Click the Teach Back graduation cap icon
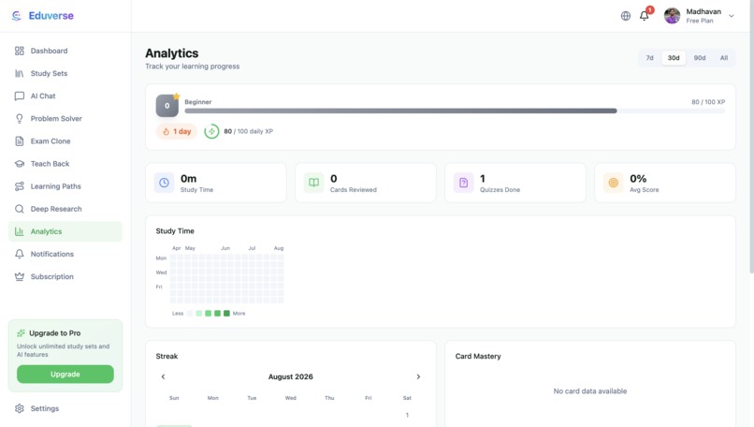Image resolution: width=754 pixels, height=427 pixels. pos(20,164)
